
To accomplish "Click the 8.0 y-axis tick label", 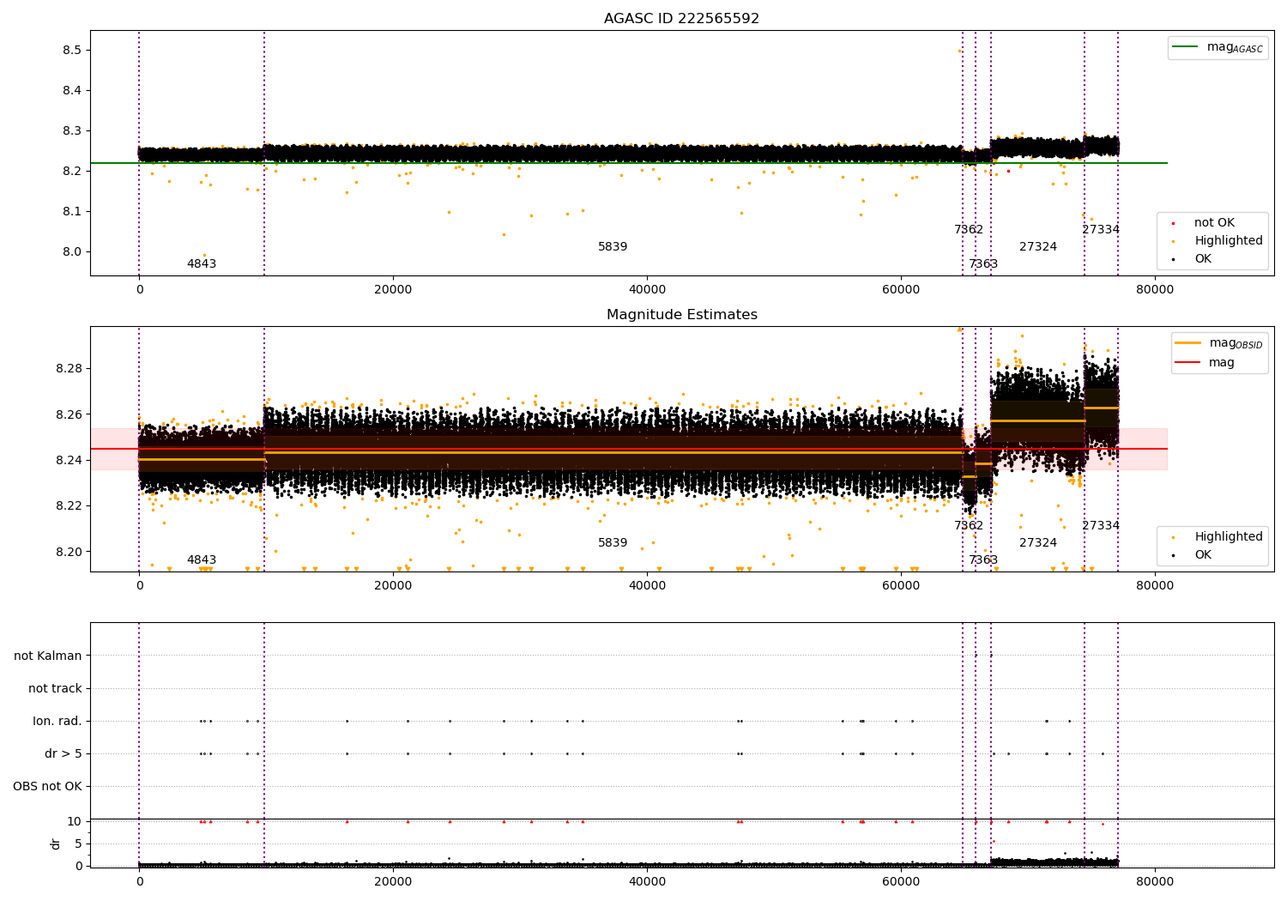I will click(71, 252).
